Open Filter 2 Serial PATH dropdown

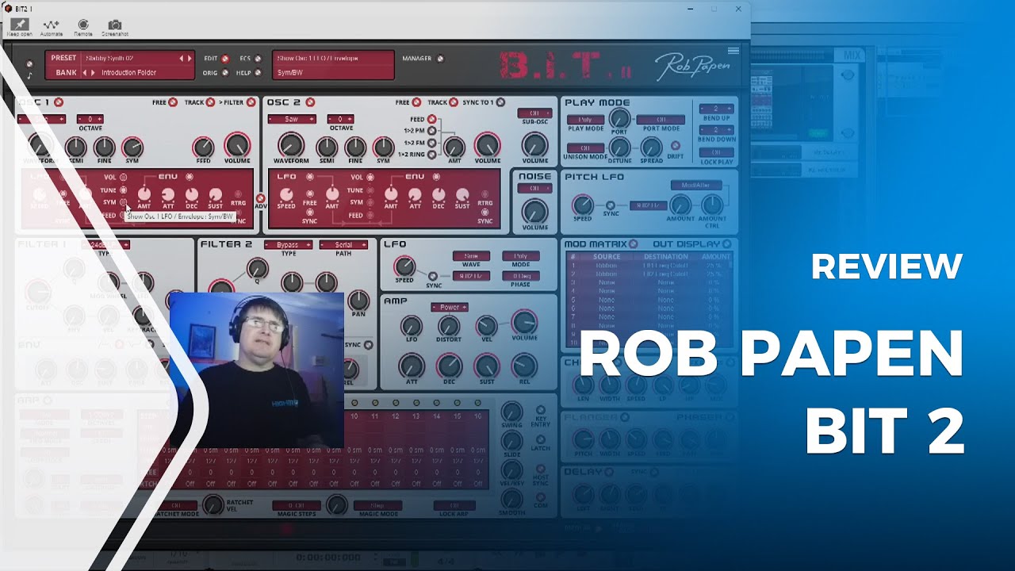(343, 245)
